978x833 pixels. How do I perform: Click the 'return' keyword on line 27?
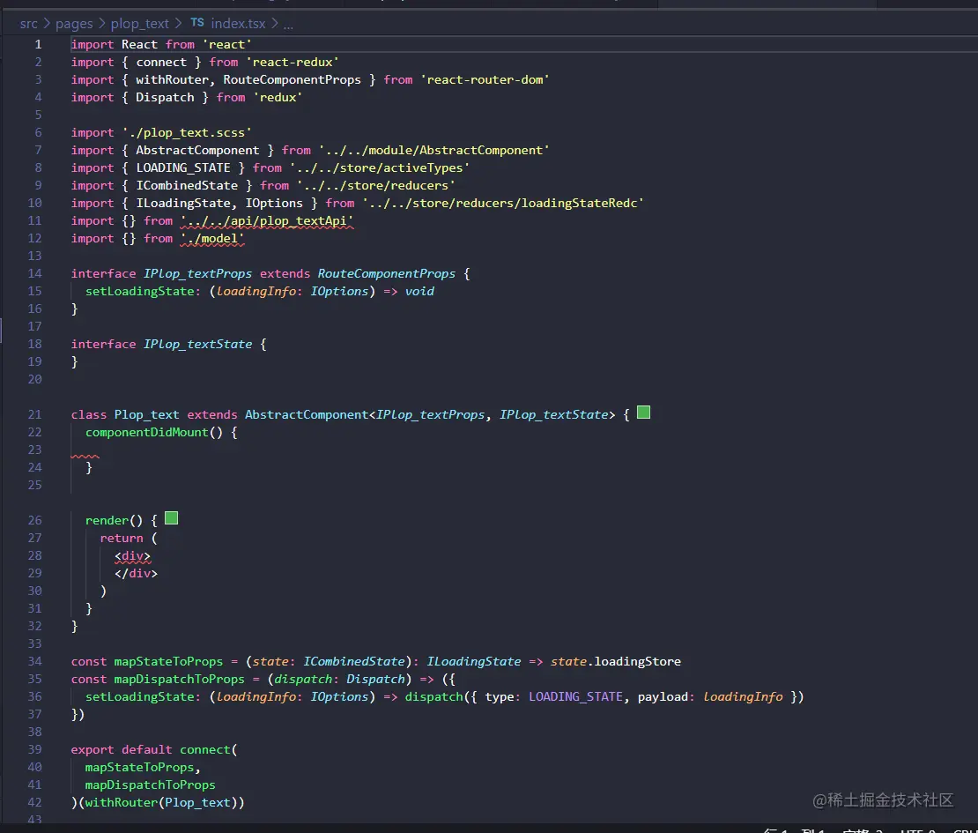tap(122, 538)
